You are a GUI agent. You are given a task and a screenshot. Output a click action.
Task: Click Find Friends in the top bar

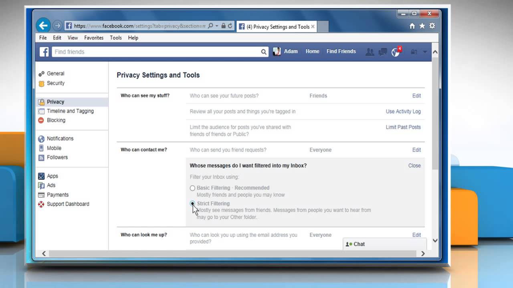coord(341,51)
